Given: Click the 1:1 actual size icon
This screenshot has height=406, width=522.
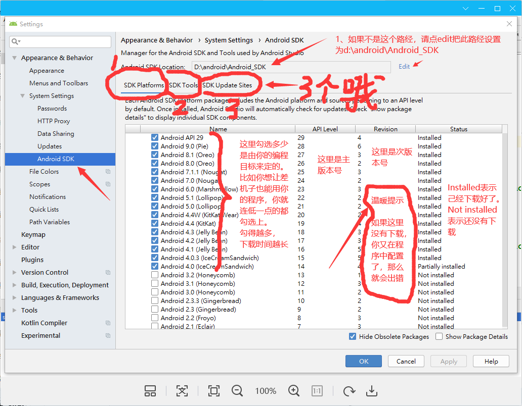Looking at the screenshot, I should point(317,391).
